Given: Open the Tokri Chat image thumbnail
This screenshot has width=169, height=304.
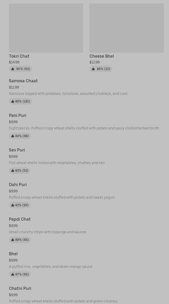Looking at the screenshot, I should pyautogui.click(x=46, y=28).
